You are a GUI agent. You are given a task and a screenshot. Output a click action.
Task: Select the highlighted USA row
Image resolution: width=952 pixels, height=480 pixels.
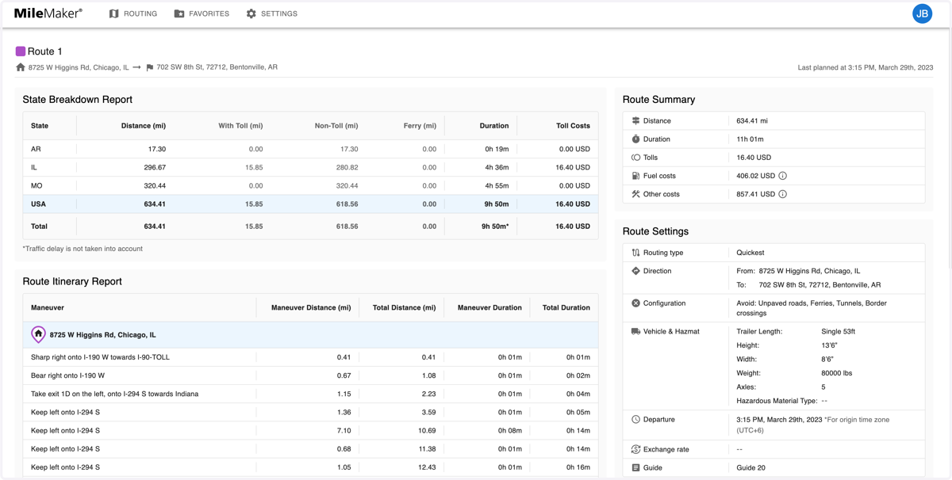tap(310, 204)
